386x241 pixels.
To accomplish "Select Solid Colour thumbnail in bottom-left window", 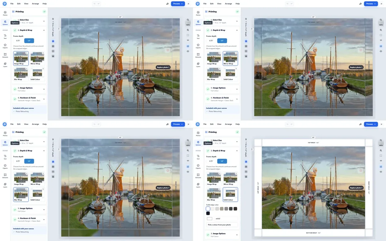I will 37,195.
